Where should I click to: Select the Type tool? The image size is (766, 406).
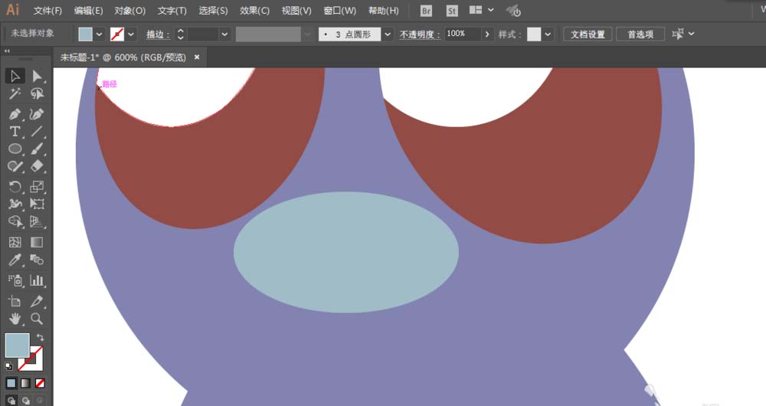15,132
